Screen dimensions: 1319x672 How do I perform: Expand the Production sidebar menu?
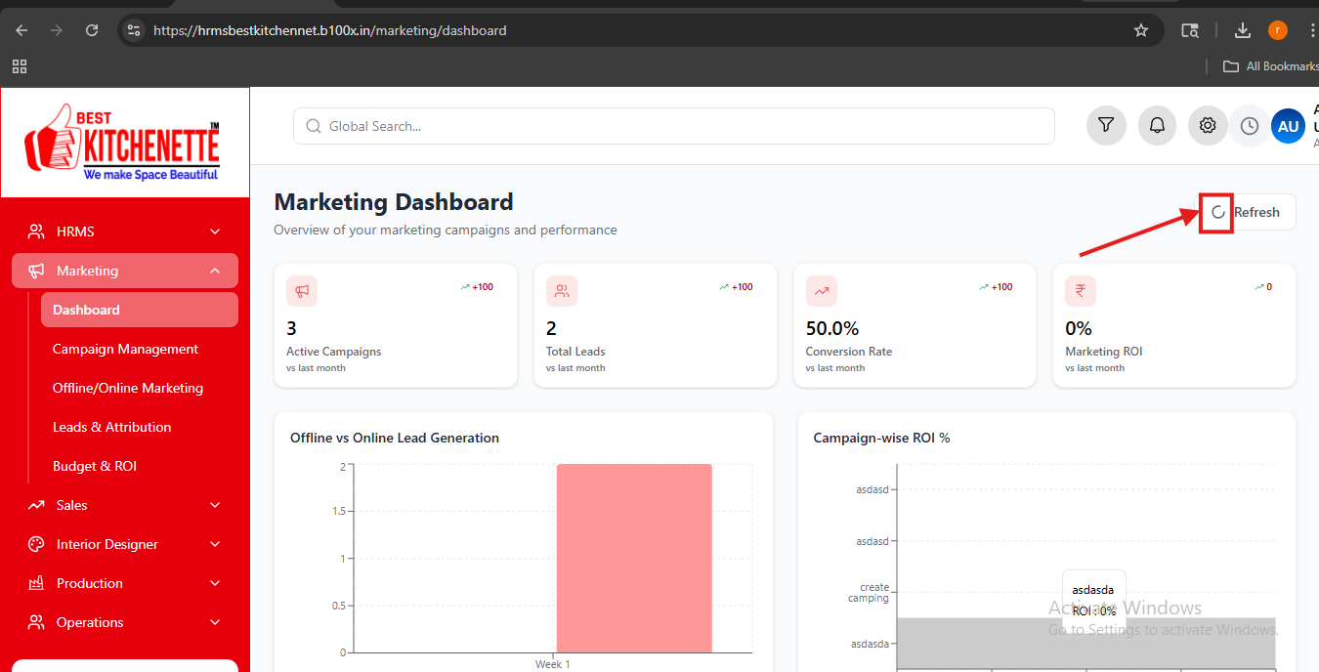(124, 583)
